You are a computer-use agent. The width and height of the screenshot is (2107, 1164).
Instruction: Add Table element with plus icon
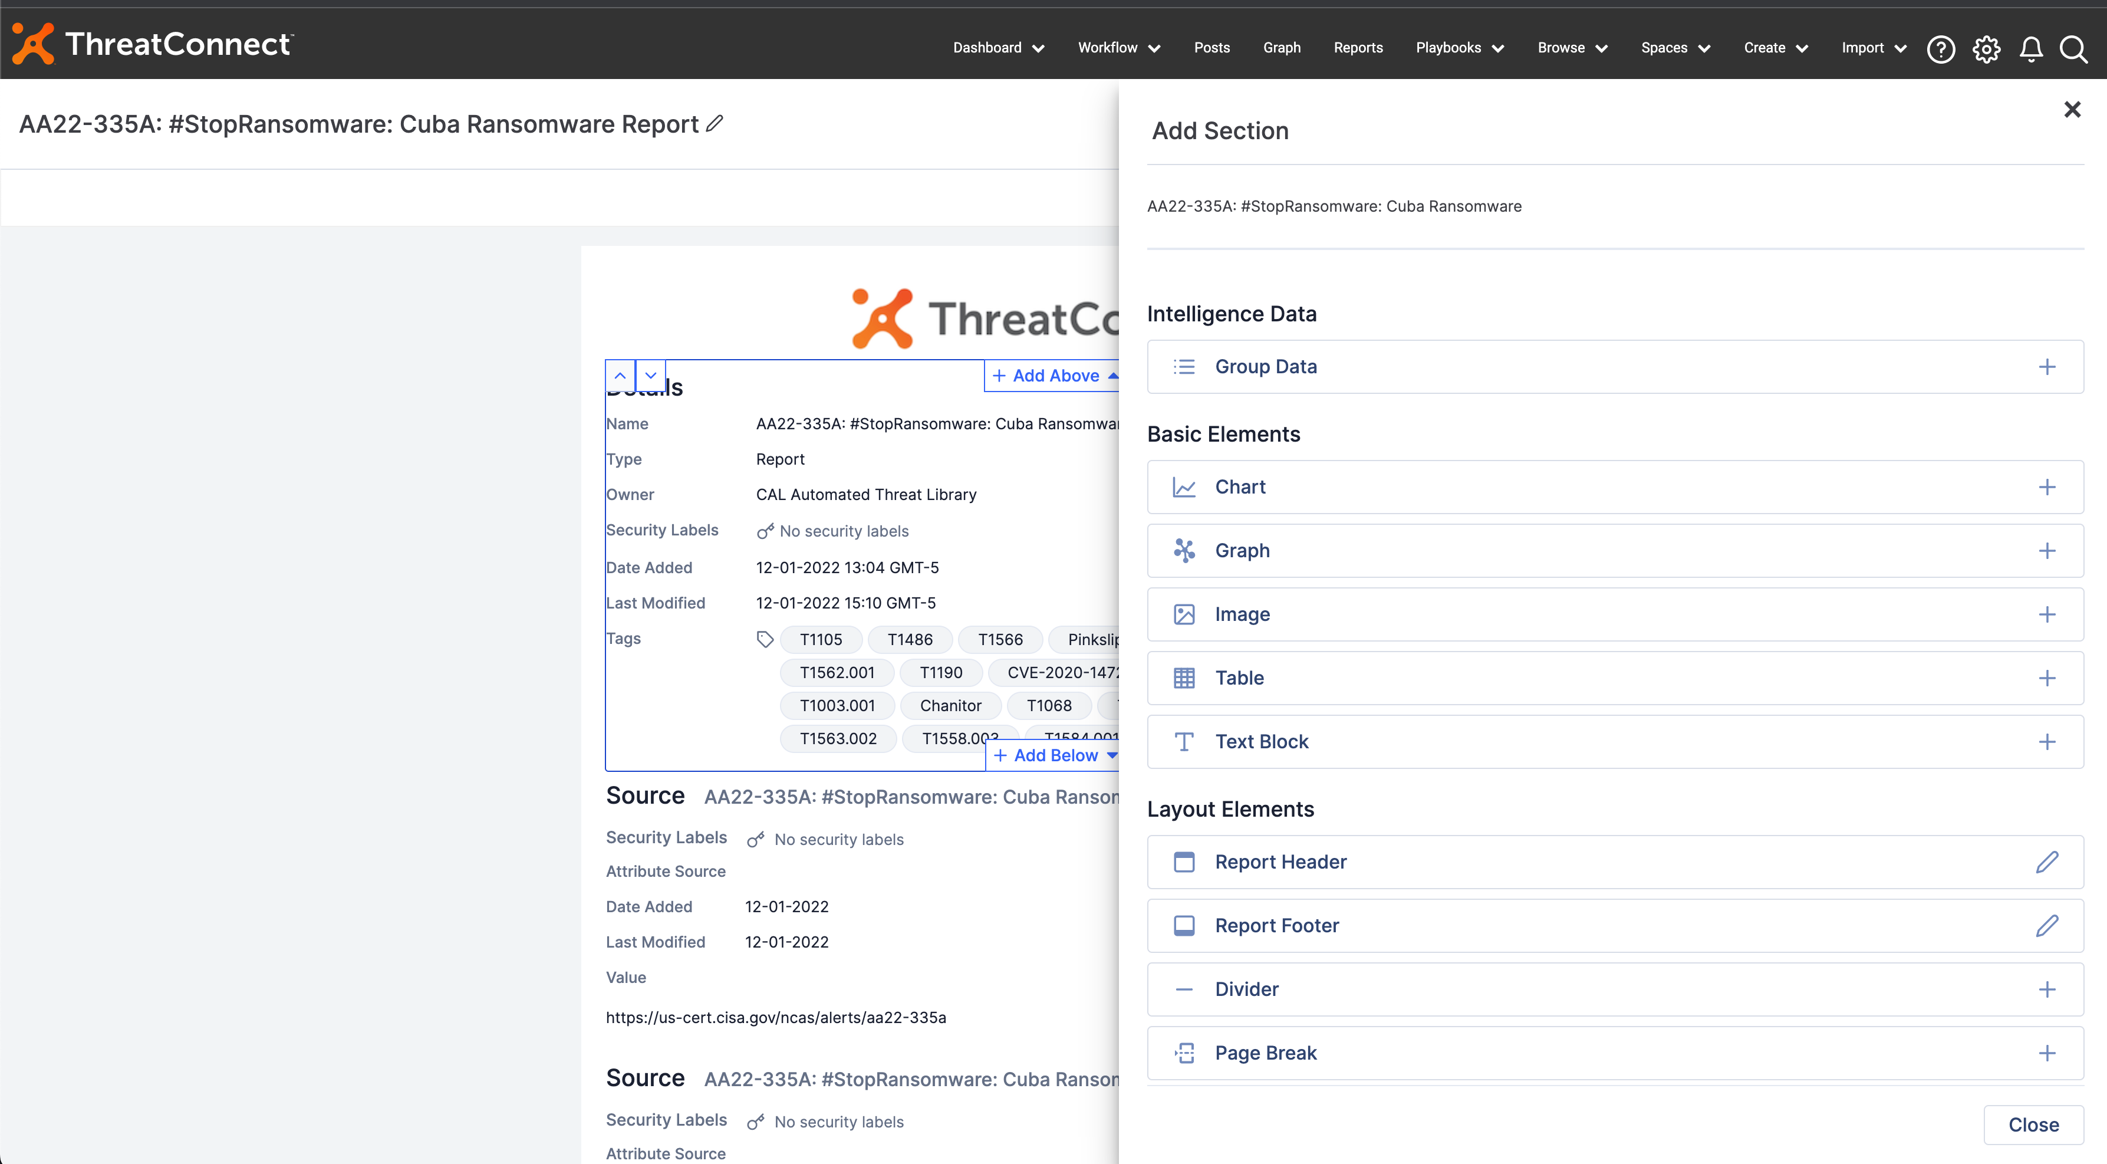click(2046, 678)
